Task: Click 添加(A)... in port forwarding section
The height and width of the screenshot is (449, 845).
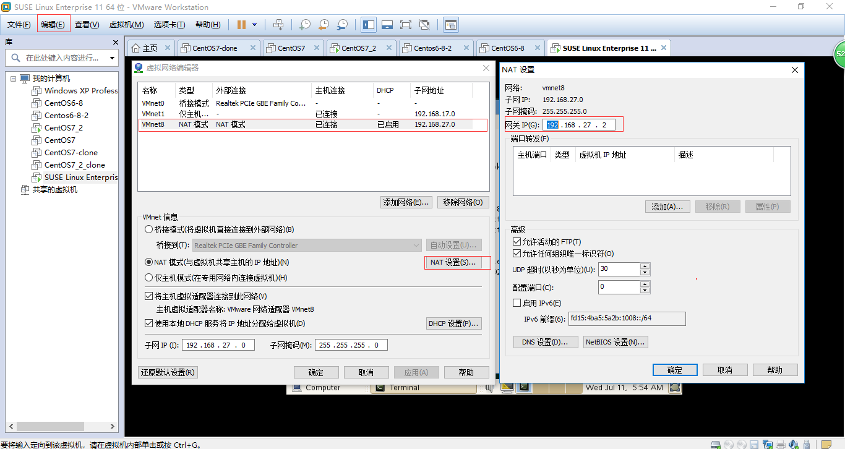Action: (x=667, y=207)
